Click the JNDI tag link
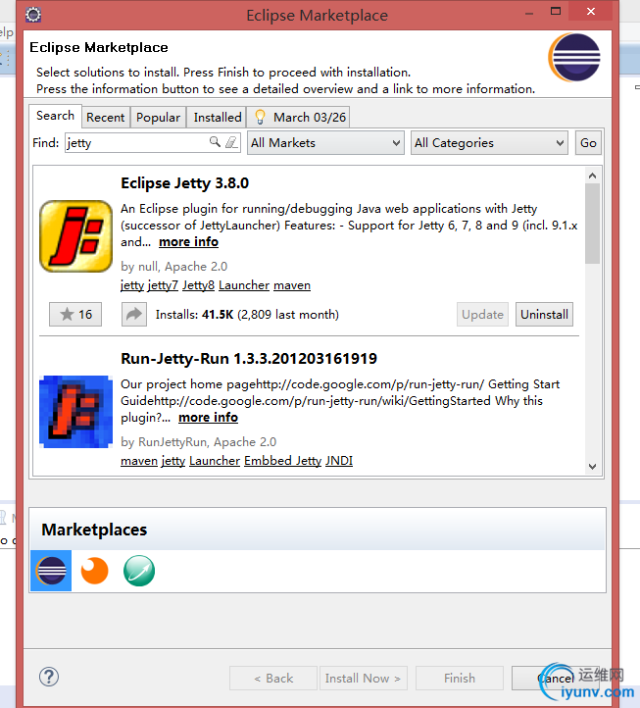640x708 pixels. coord(339,461)
